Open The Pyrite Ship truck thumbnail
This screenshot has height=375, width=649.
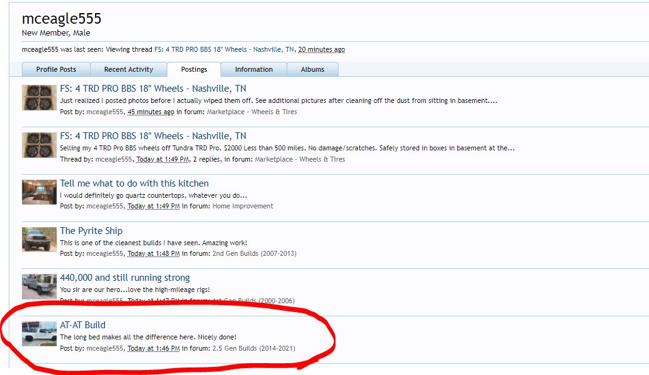[x=39, y=240]
